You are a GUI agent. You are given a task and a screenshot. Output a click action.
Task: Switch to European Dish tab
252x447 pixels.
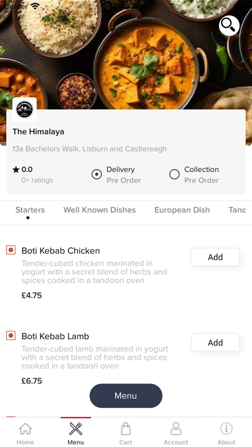click(x=182, y=210)
